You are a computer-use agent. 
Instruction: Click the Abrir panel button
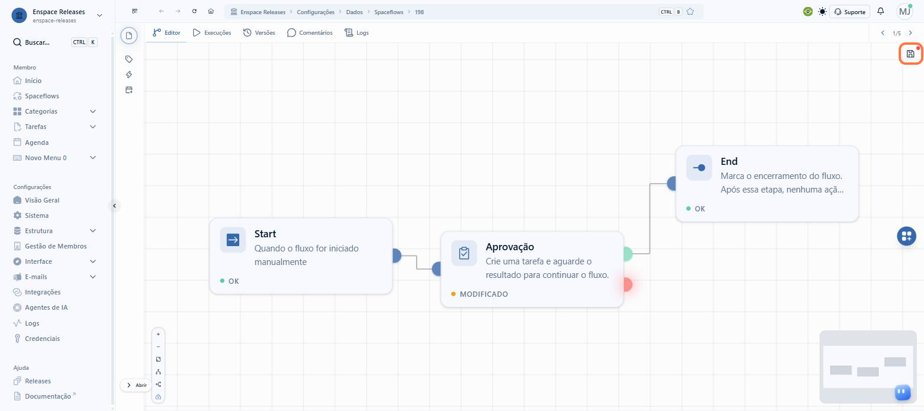(136, 385)
